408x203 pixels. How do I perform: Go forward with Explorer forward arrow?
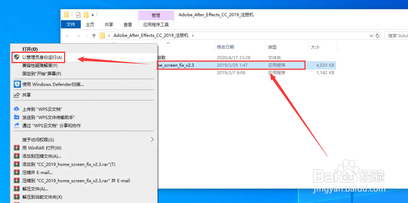coord(78,35)
